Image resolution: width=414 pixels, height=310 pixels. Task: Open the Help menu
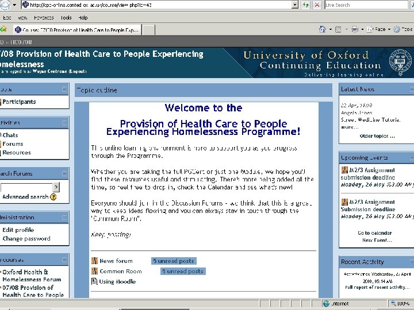coord(83,18)
